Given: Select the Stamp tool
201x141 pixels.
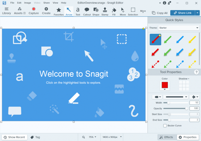Looking at the screenshot, I should point(105,11).
